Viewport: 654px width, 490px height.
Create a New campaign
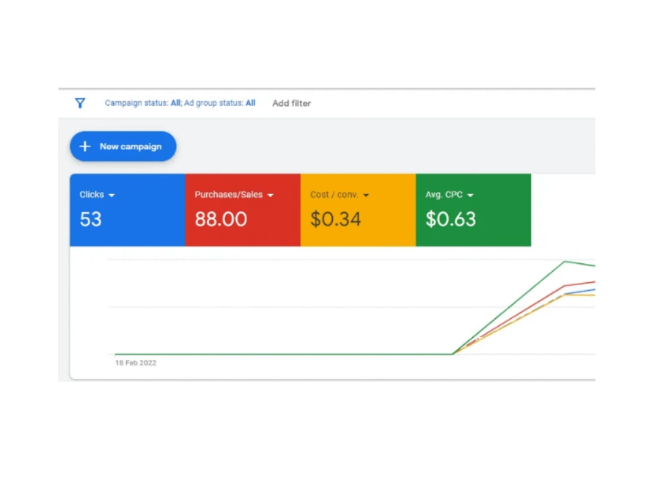click(123, 146)
